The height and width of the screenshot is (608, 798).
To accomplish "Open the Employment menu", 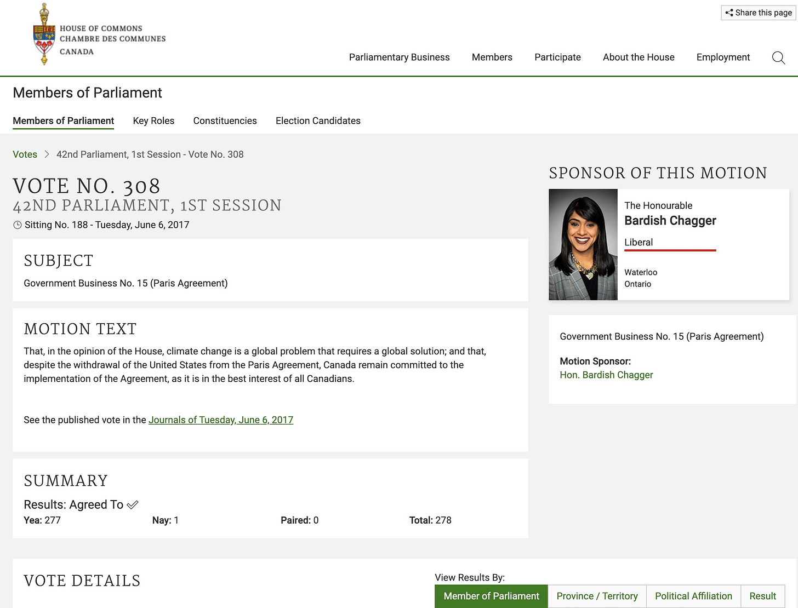I will (723, 57).
